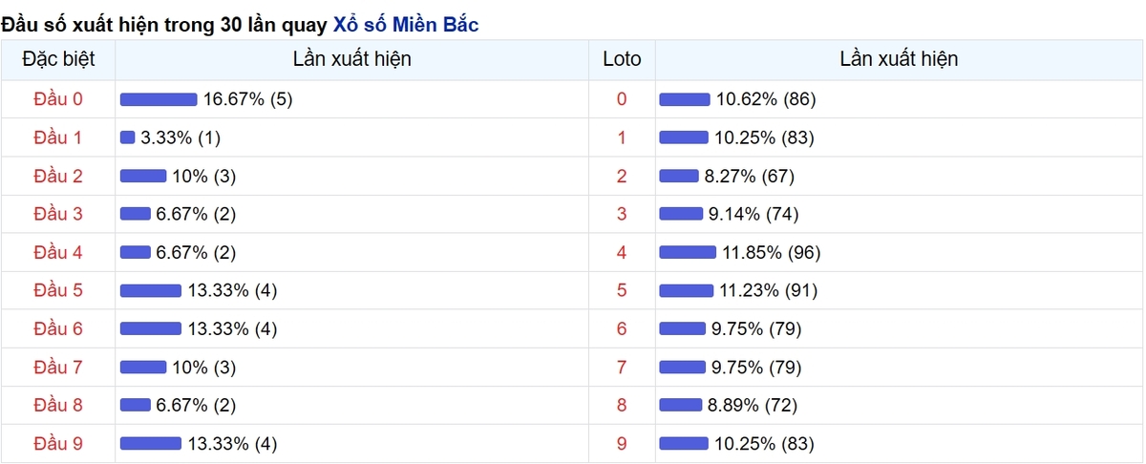The width and height of the screenshot is (1146, 464).
Task: Select the Đầu 9 label
Action: tap(58, 443)
